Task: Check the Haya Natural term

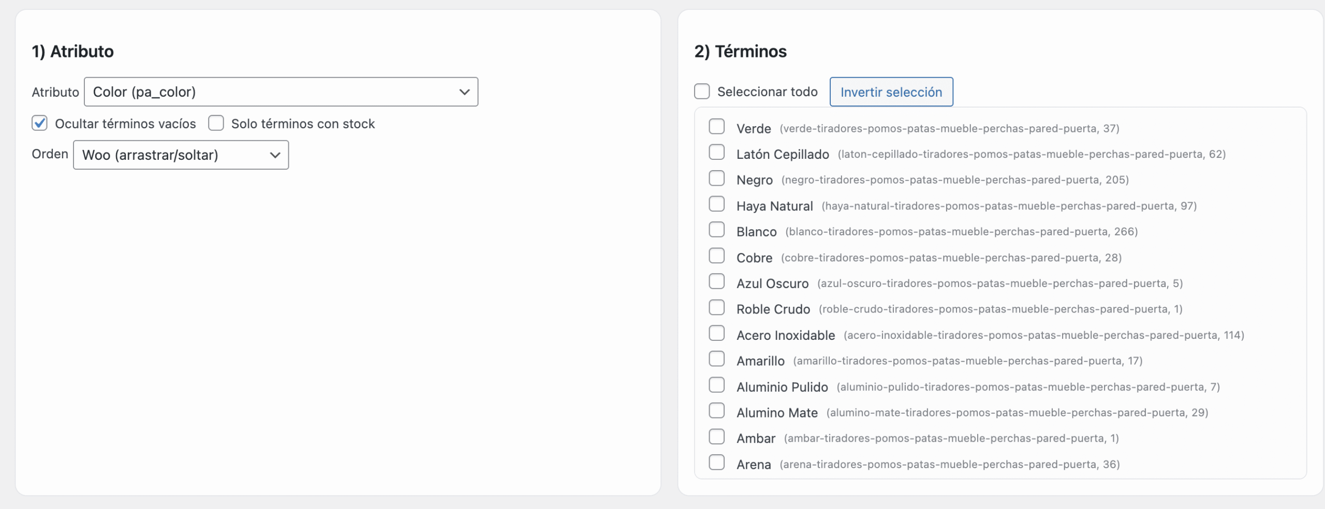Action: tap(717, 204)
